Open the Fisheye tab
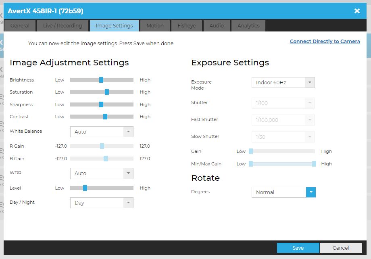Image resolution: width=371 pixels, height=259 pixels. click(187, 25)
